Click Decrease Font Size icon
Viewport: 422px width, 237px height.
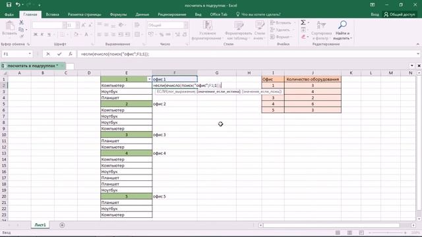(x=90, y=25)
